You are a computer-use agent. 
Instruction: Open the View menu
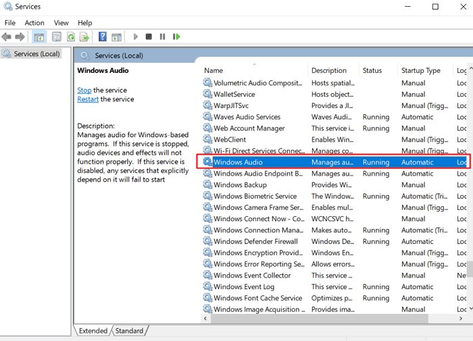point(61,23)
